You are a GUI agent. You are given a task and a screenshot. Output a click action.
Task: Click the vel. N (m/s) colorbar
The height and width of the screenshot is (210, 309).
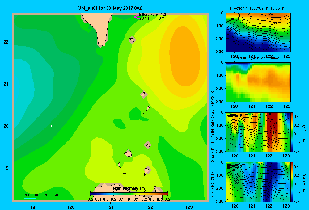click(x=292, y=132)
